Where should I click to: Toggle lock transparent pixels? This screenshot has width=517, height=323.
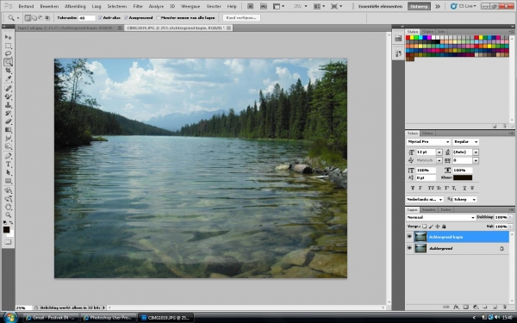[x=424, y=227]
